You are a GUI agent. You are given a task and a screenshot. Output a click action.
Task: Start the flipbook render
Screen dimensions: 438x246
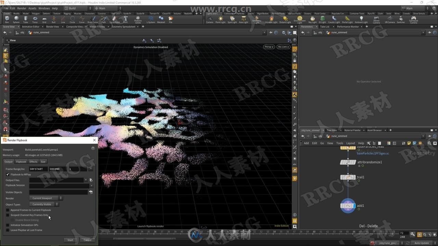coord(70,240)
